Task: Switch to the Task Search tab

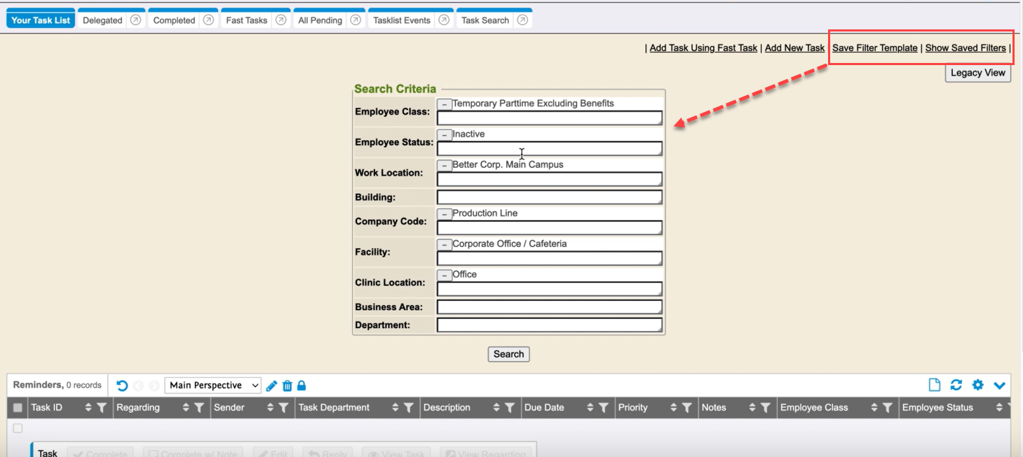Action: tap(485, 20)
